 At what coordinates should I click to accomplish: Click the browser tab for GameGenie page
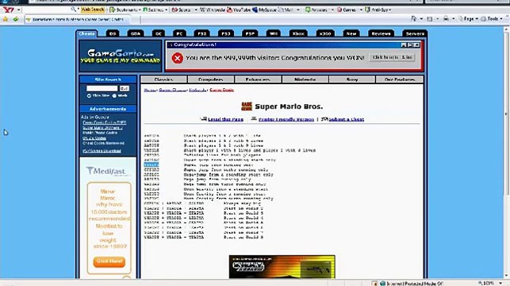pos(78,20)
